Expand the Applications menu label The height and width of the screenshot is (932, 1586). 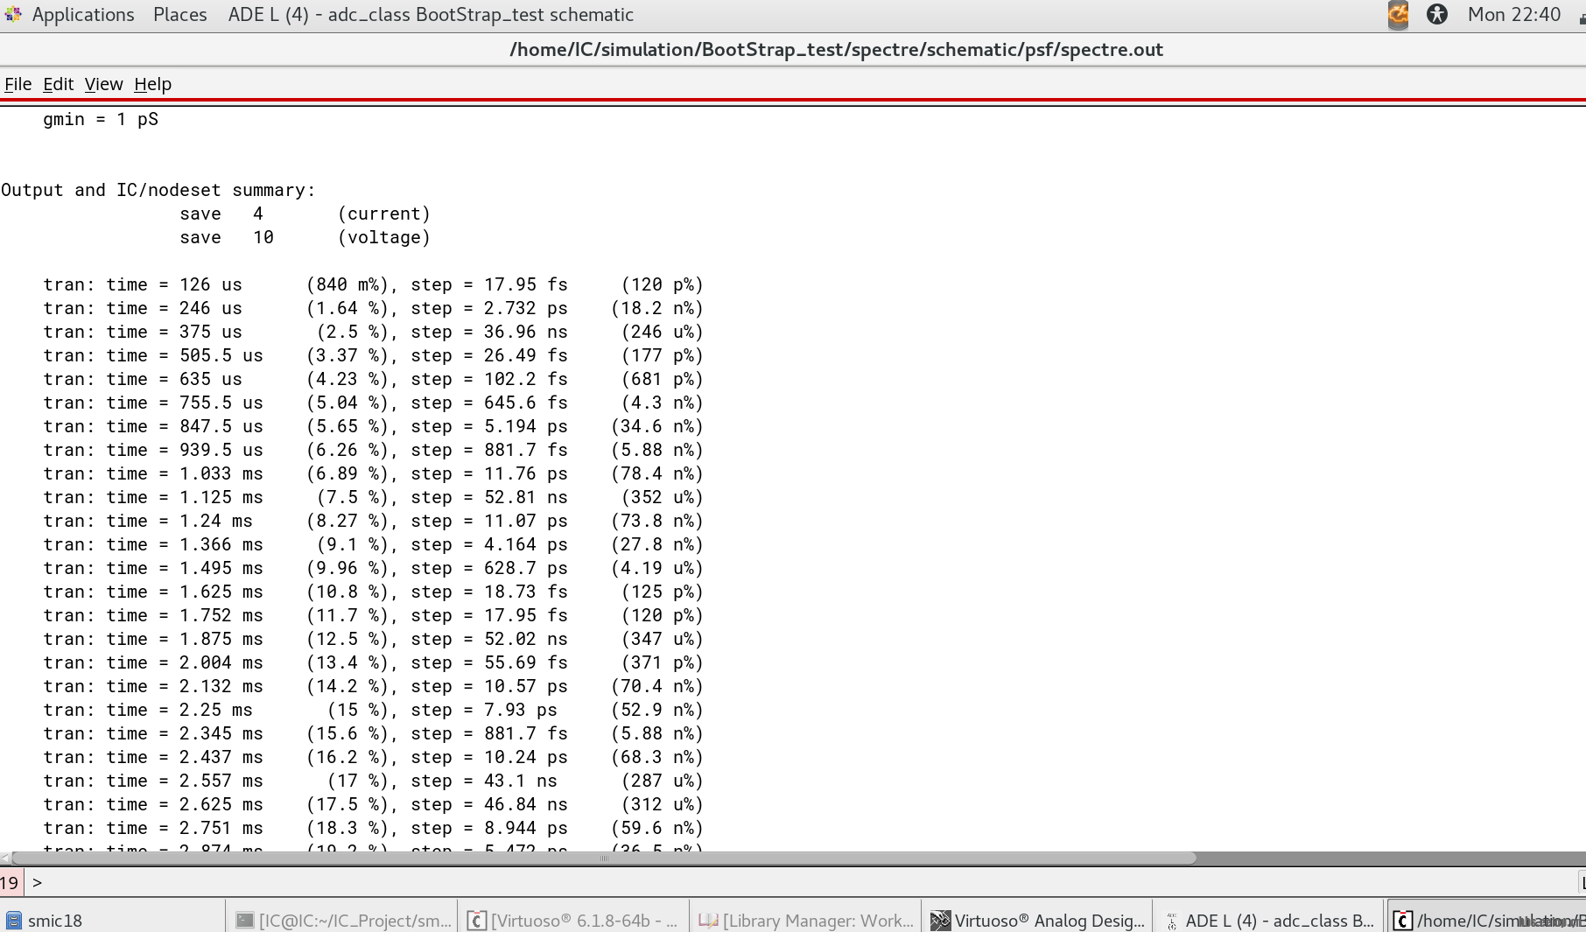[x=83, y=15]
